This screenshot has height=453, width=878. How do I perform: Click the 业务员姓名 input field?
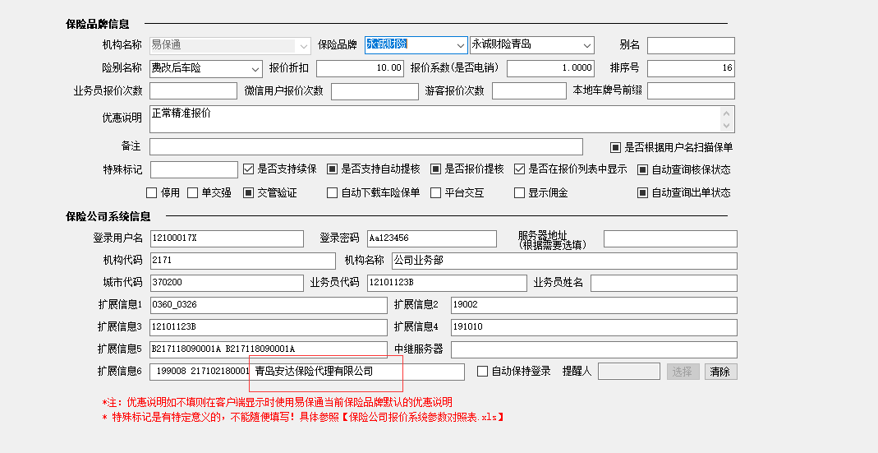[664, 283]
